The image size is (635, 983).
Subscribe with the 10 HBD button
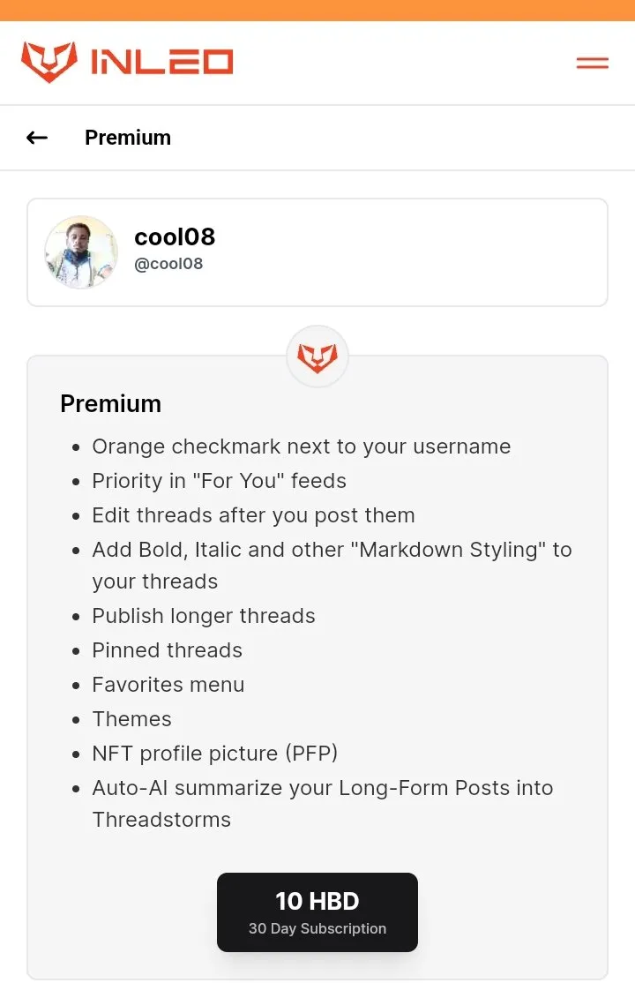click(317, 912)
